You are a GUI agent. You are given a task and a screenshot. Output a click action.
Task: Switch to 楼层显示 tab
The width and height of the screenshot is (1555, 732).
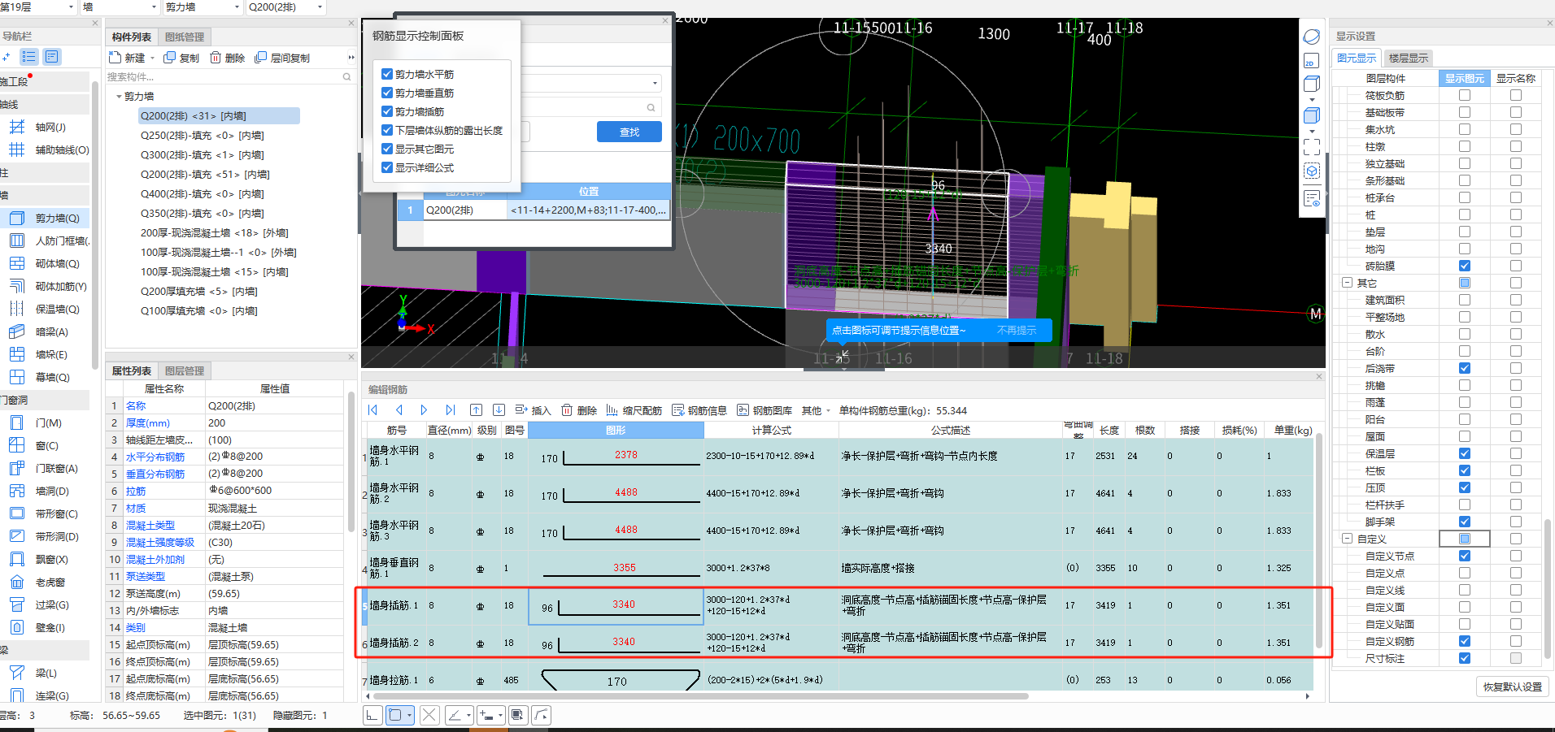(x=1408, y=58)
